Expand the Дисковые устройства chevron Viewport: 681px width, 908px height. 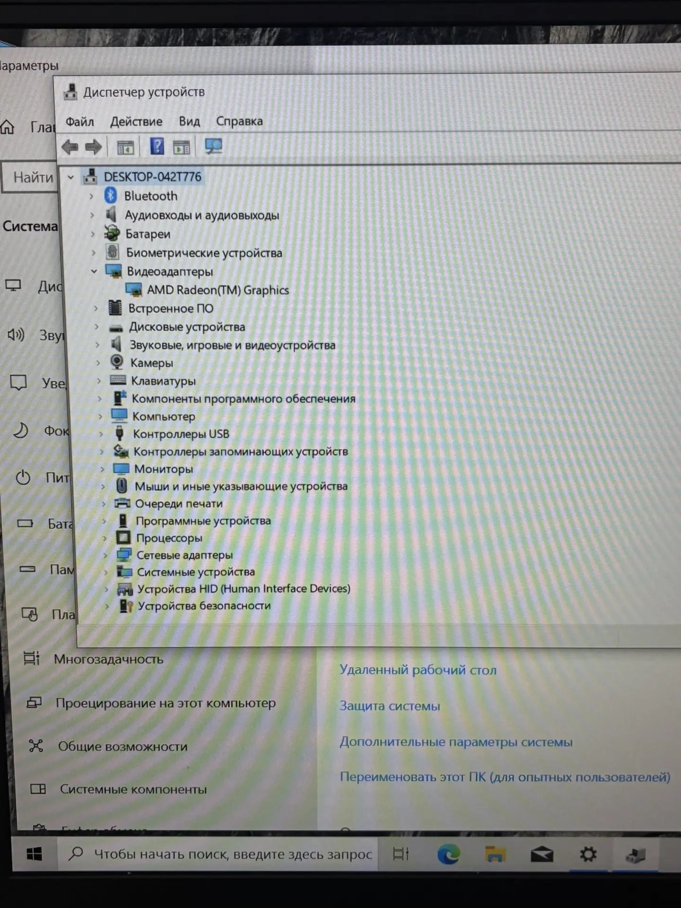click(x=96, y=327)
